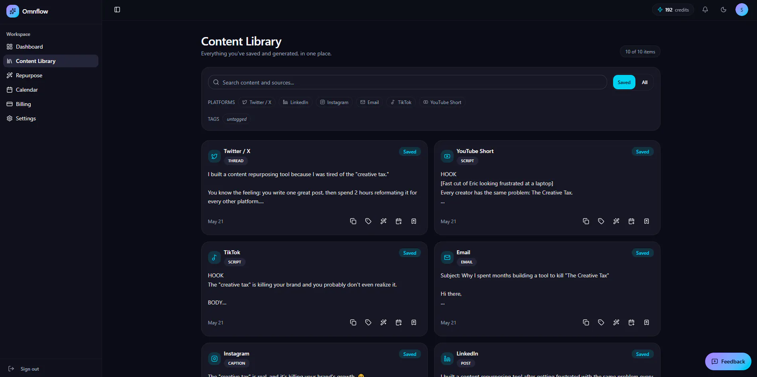Enable the Instagram platform filter
Image resolution: width=757 pixels, height=377 pixels.
coord(334,102)
